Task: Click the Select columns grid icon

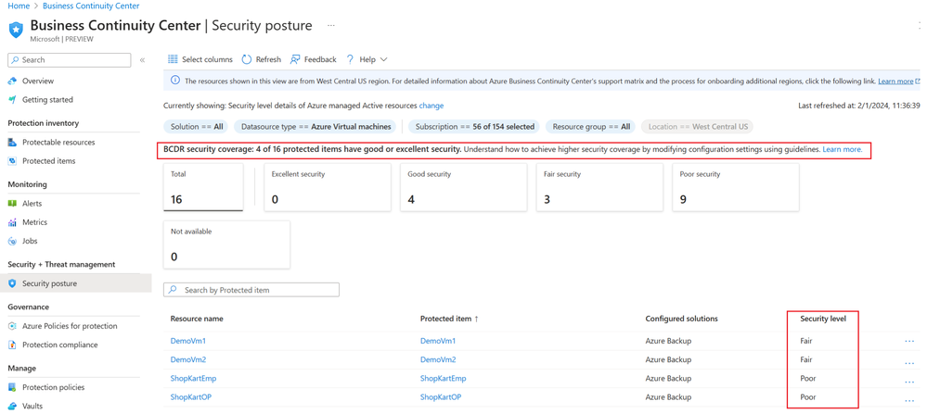Action: coord(173,59)
